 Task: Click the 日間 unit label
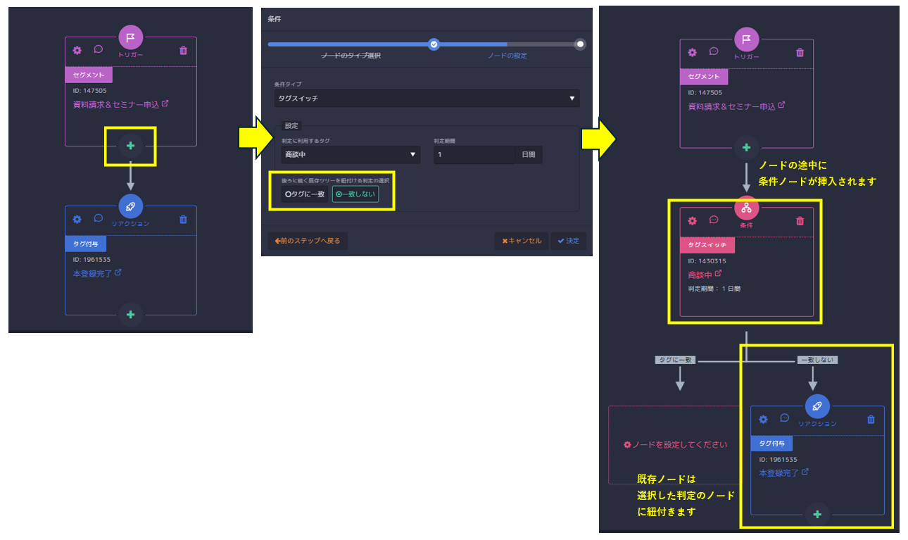click(529, 155)
